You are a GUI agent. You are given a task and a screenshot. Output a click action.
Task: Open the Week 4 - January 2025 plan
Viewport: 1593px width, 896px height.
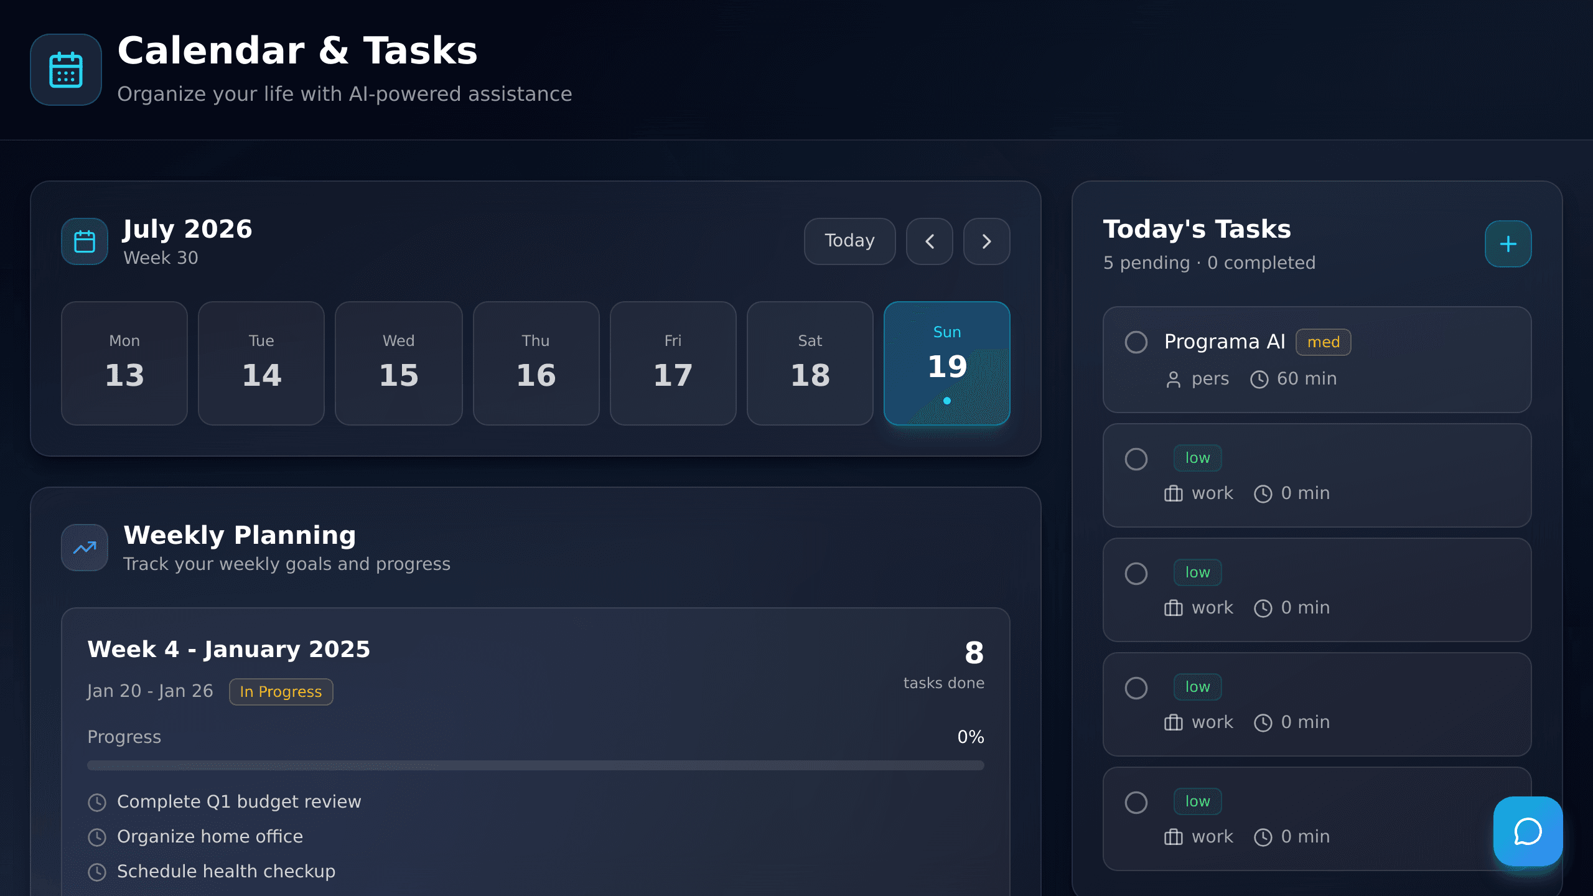coord(229,649)
